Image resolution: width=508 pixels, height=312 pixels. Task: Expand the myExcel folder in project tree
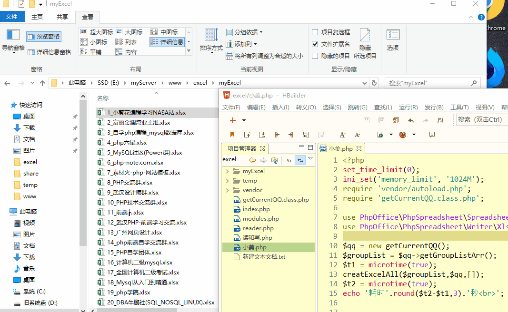tap(227, 171)
